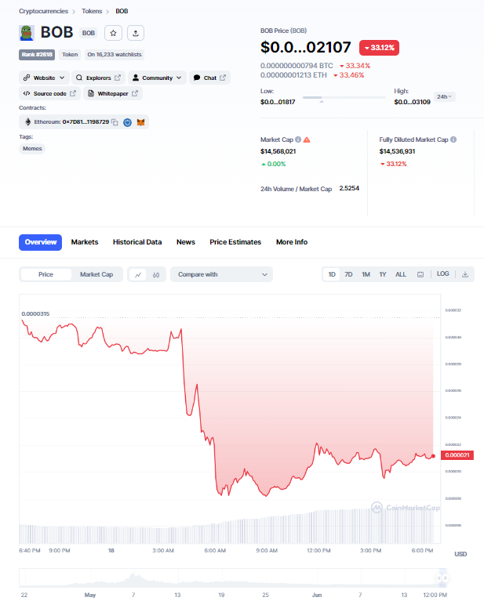Toggle the LOG scale on chart
Screen dimensions: 484x601
point(443,274)
